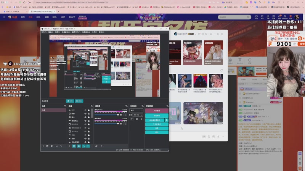Open transition properties three-dot menu
This screenshot has width=305, height=171.
pos(141,119)
